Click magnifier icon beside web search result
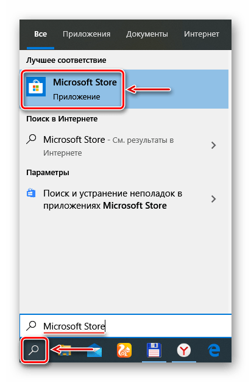This screenshot has height=382, width=251. click(31, 139)
